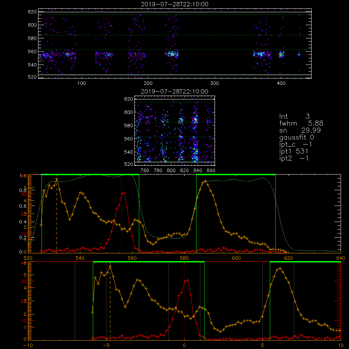This screenshot has width=349, height=349.
Task: Click x-axis label 400 on top spectrogram
Action: 281,83
